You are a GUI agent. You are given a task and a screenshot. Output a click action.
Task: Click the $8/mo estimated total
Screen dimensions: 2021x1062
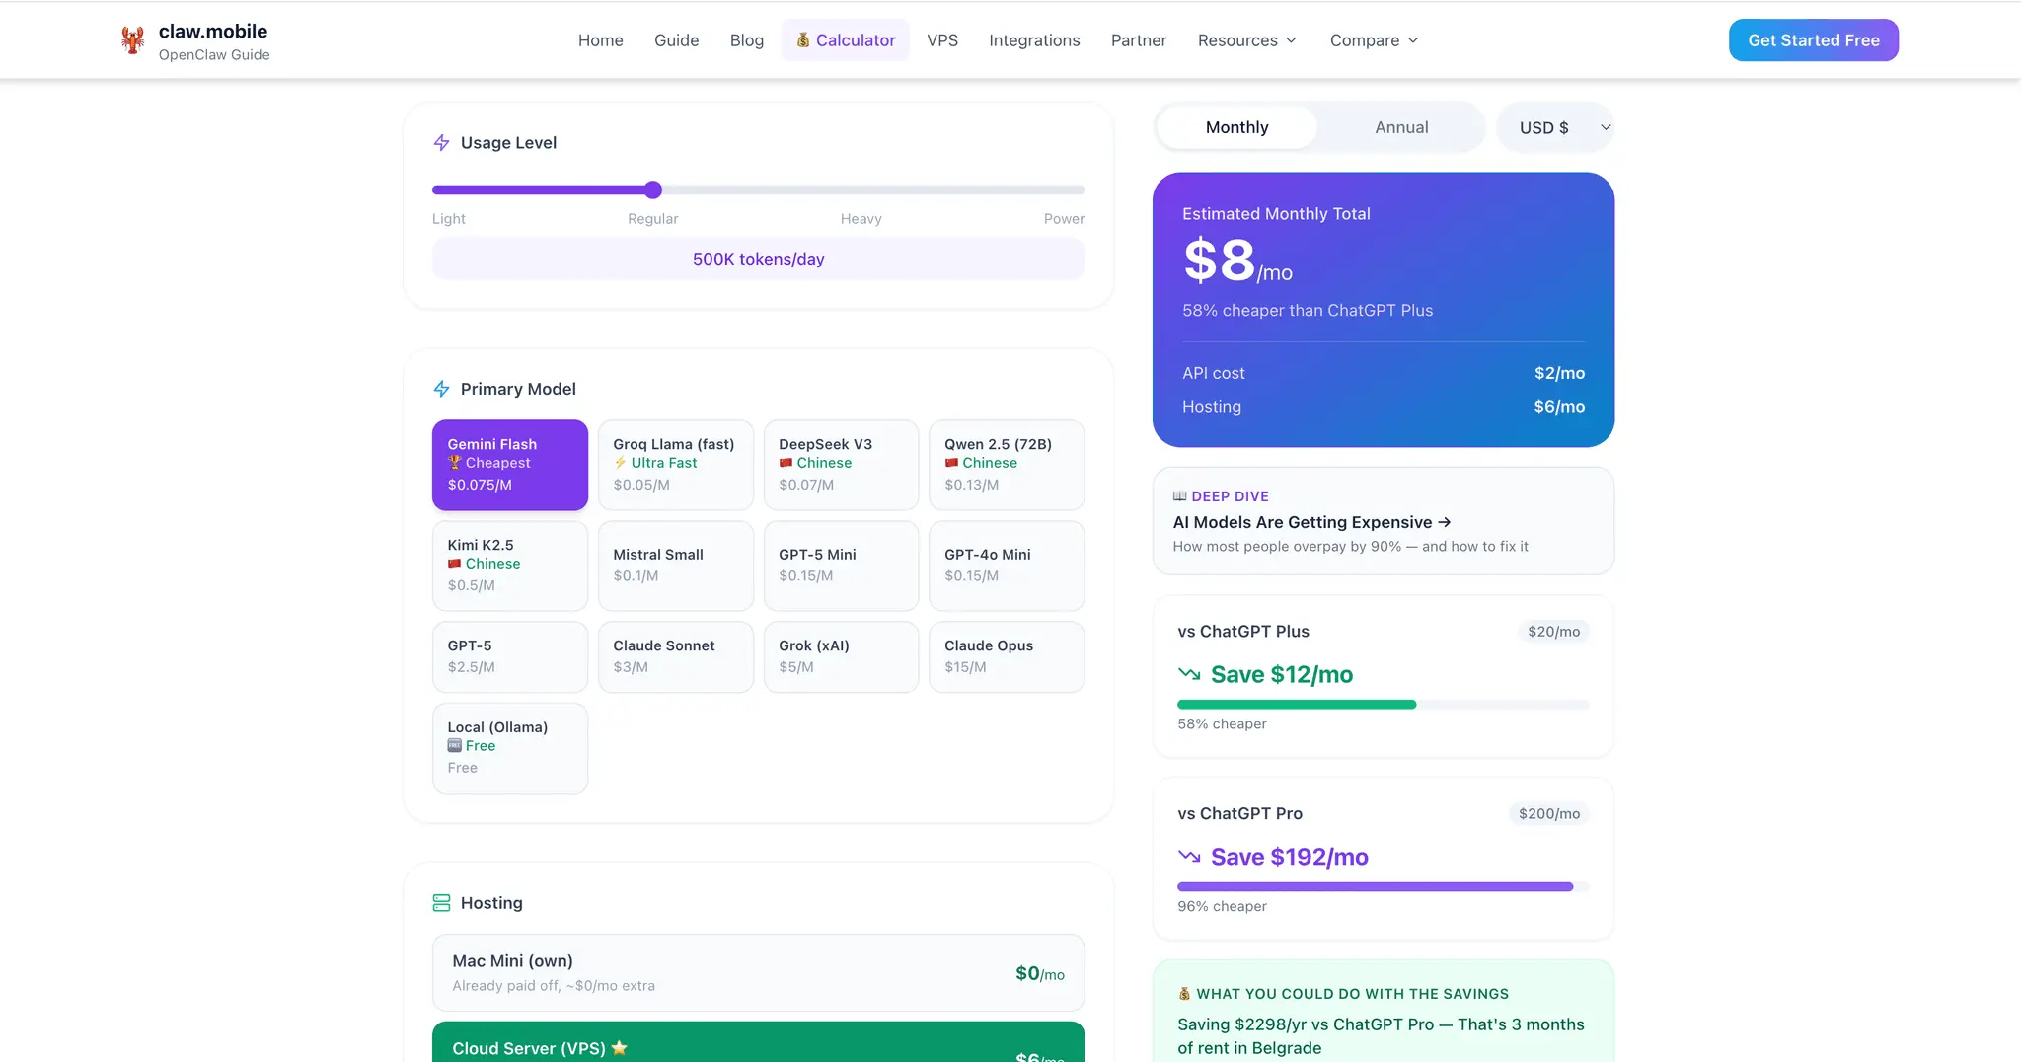(x=1237, y=262)
